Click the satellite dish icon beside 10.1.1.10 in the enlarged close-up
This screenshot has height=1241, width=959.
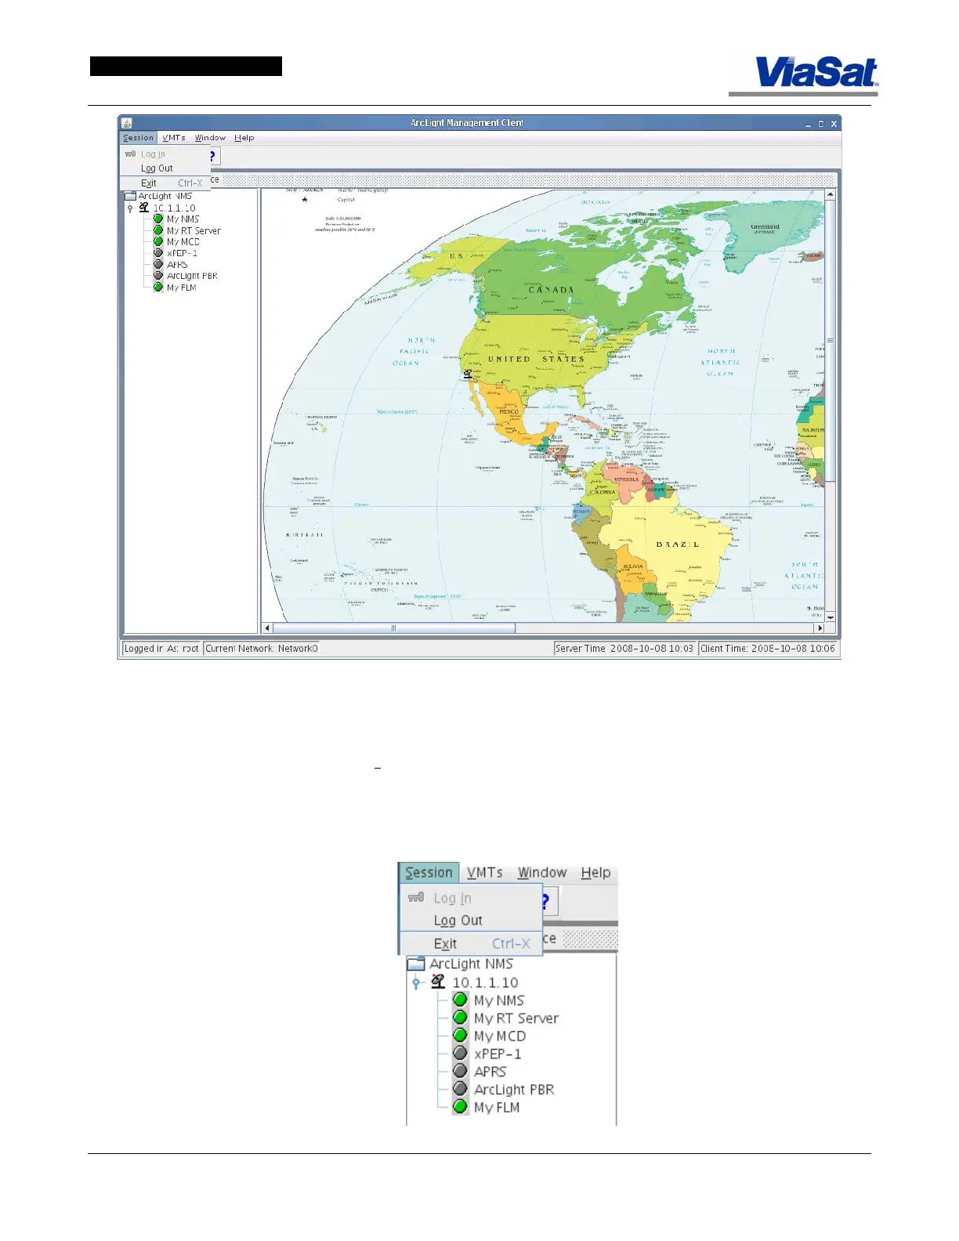coord(438,982)
